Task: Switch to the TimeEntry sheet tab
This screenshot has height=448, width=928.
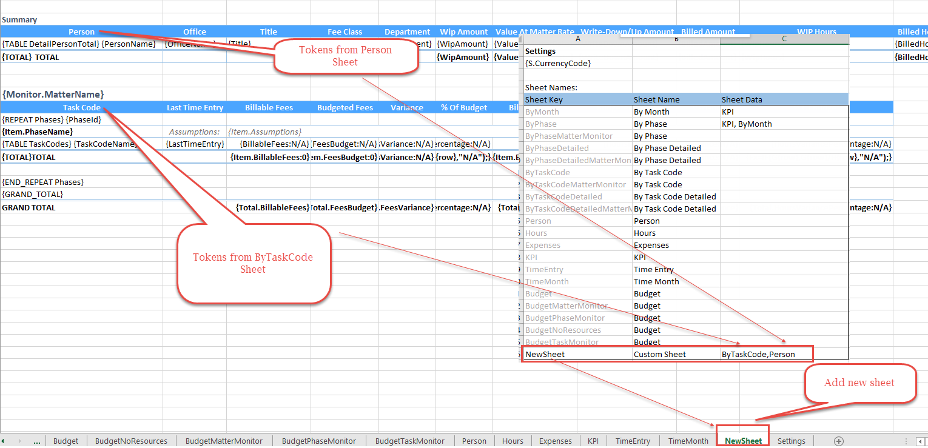Action: pyautogui.click(x=633, y=441)
